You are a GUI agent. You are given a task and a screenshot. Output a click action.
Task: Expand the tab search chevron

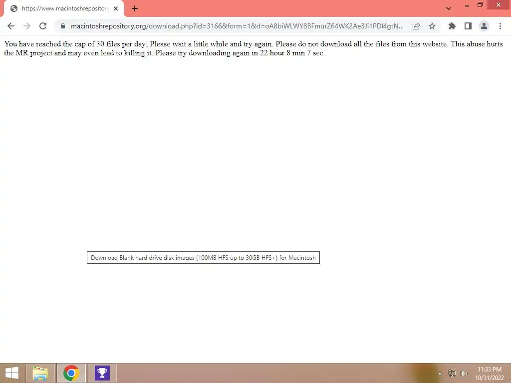tap(449, 8)
